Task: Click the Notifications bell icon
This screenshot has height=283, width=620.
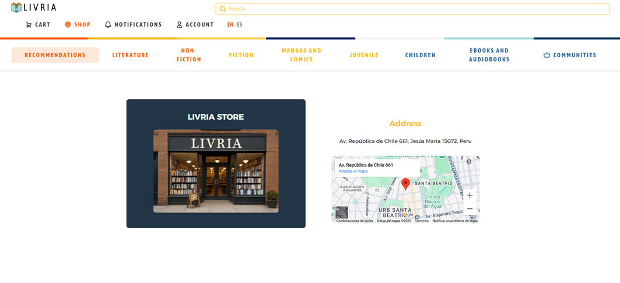Action: [108, 25]
